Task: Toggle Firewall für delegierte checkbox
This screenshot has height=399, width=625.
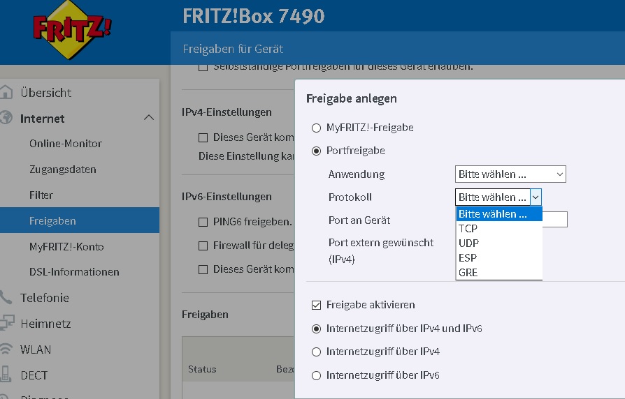Action: coord(203,246)
